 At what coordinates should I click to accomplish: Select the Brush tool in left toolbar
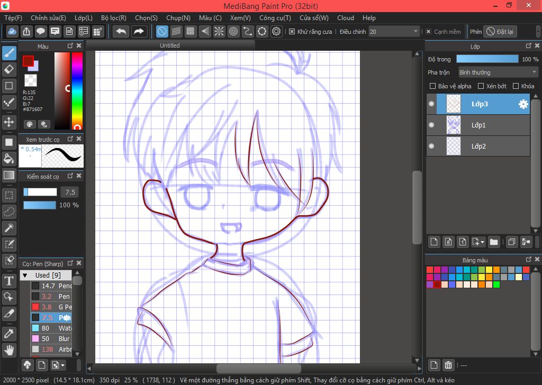[x=9, y=53]
